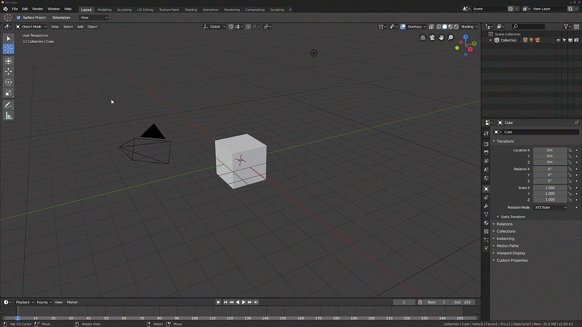
Task: Open the Object Mode dropdown
Action: [31, 26]
